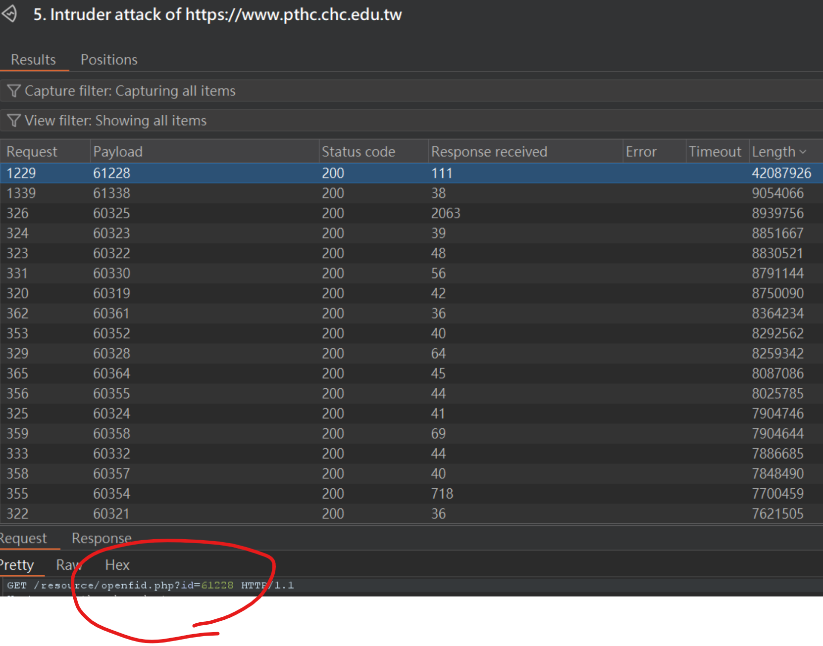Select row with payload 60330

click(x=411, y=274)
